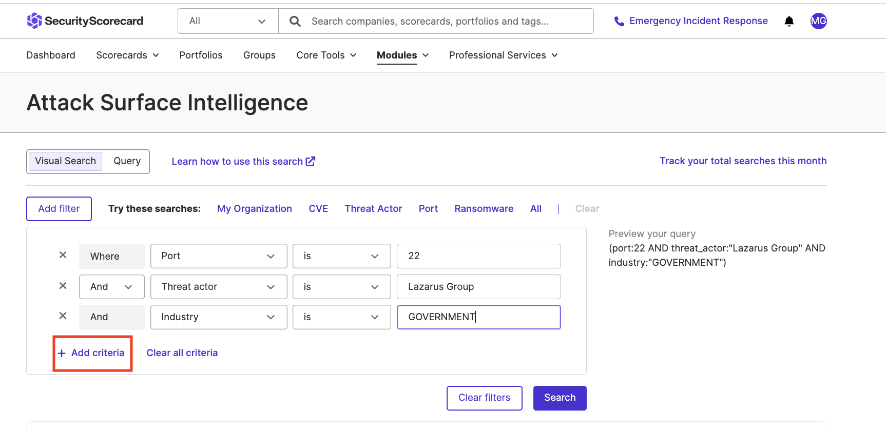Click the search magnifier icon

click(x=295, y=21)
